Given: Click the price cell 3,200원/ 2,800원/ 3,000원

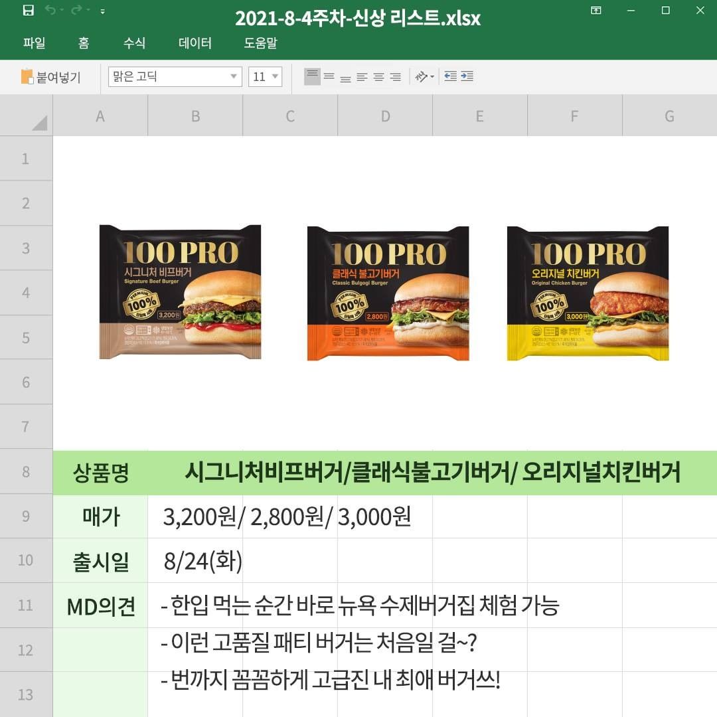Looking at the screenshot, I should (287, 517).
